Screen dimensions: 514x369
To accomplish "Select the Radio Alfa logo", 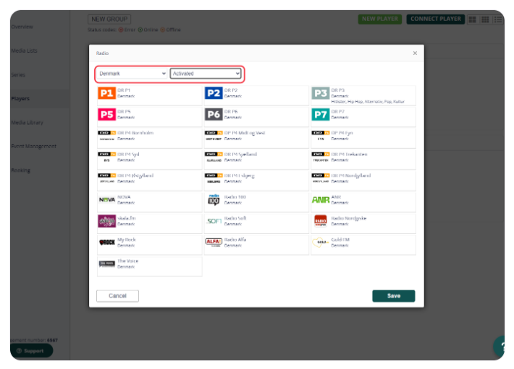I will [214, 242].
